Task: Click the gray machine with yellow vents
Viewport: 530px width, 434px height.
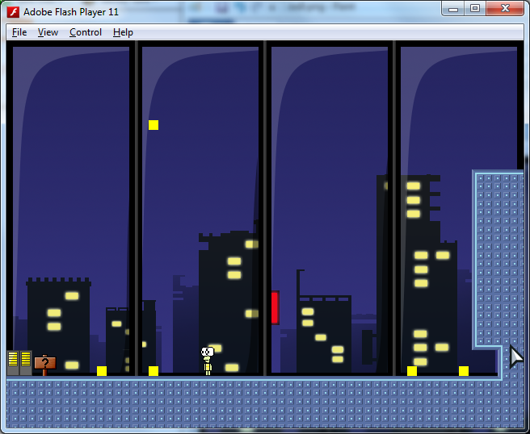Action: point(19,362)
